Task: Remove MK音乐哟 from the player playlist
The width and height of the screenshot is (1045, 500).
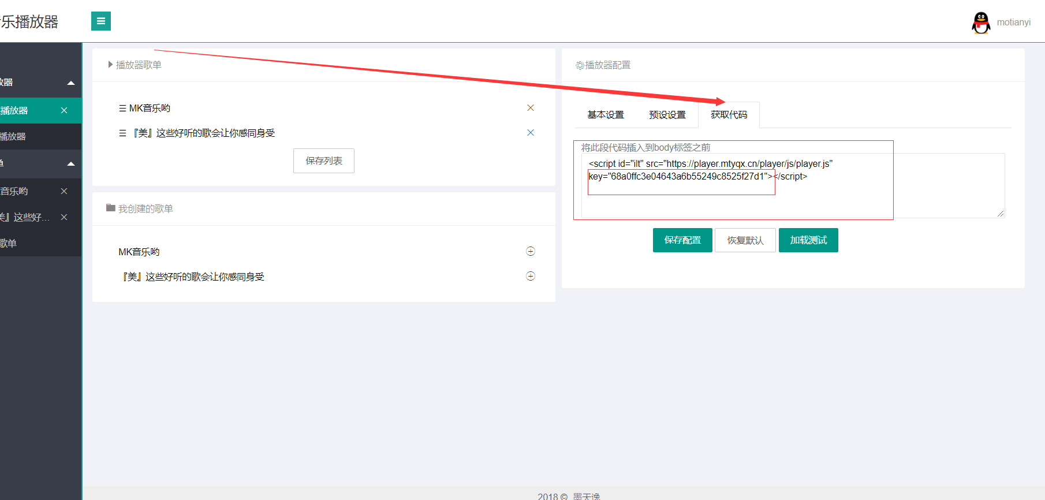Action: pyautogui.click(x=531, y=108)
